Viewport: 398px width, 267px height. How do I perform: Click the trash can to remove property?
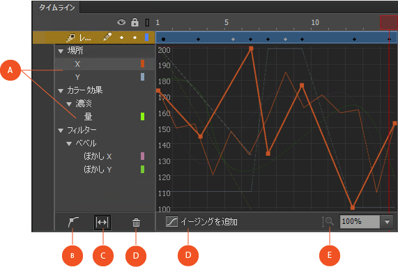136,222
